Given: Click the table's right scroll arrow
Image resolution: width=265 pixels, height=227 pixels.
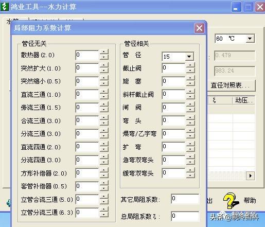Looking at the screenshot, I should [250, 176].
